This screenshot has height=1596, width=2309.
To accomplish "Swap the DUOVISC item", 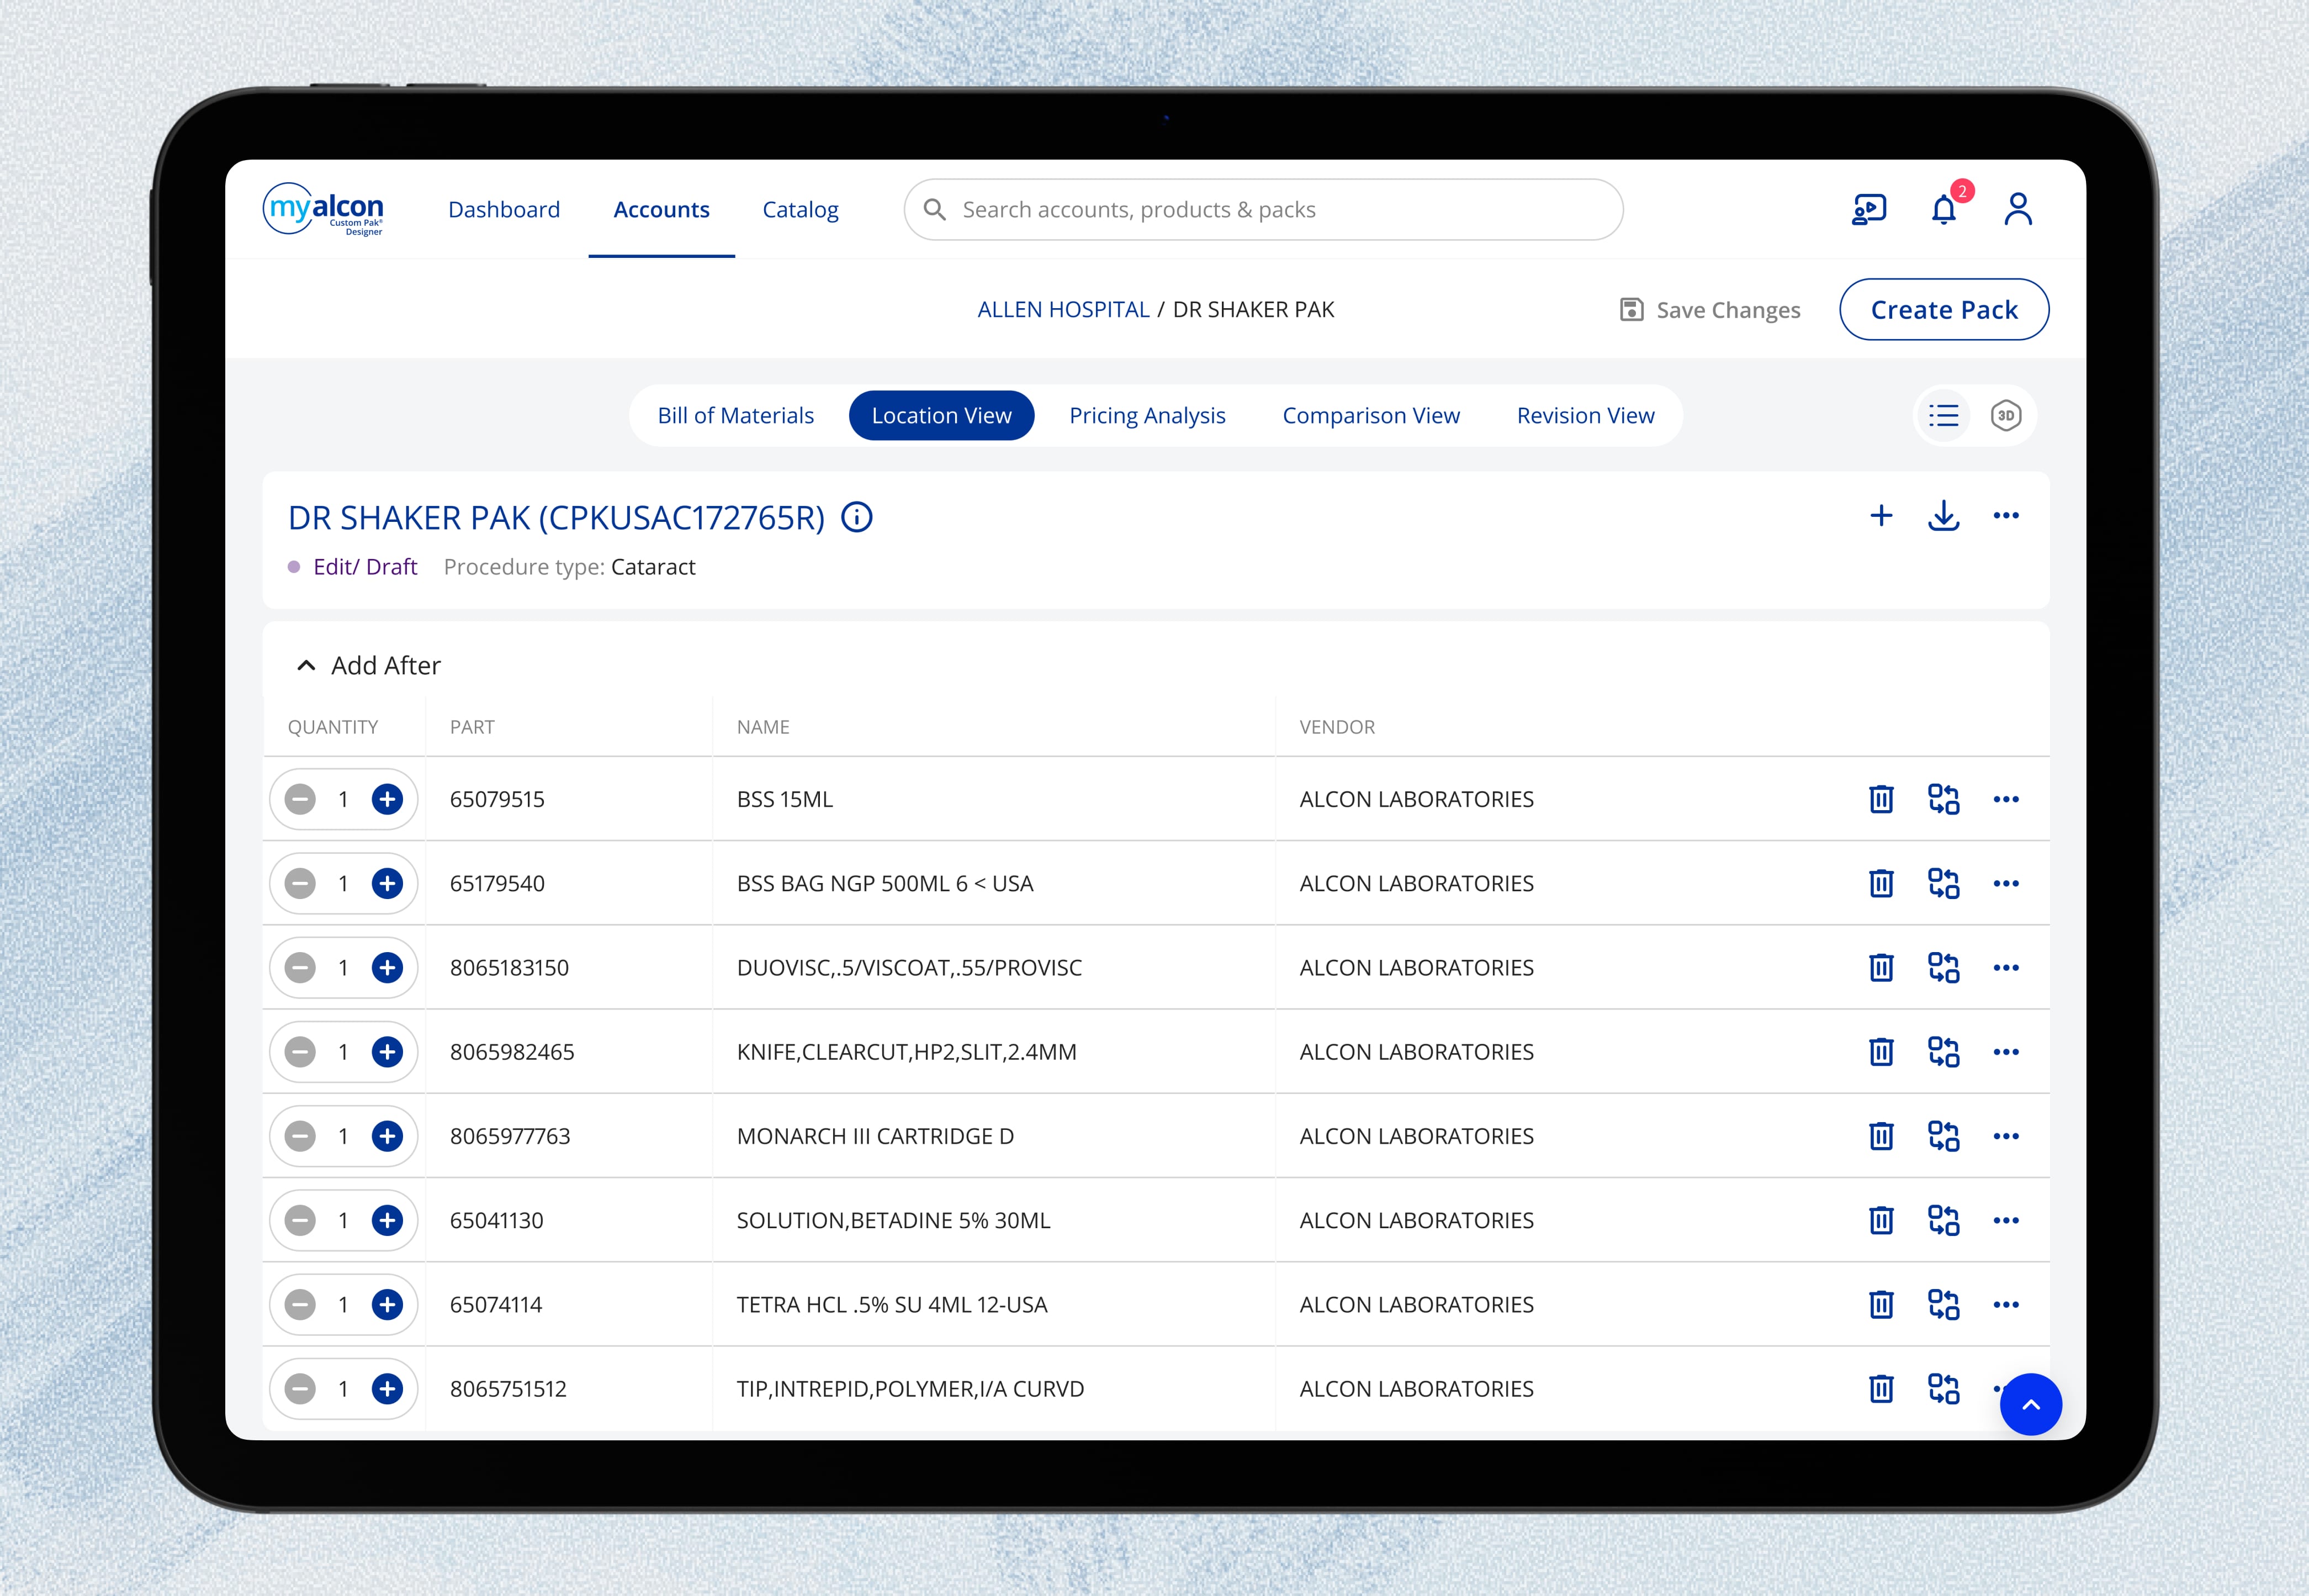I will (1943, 967).
